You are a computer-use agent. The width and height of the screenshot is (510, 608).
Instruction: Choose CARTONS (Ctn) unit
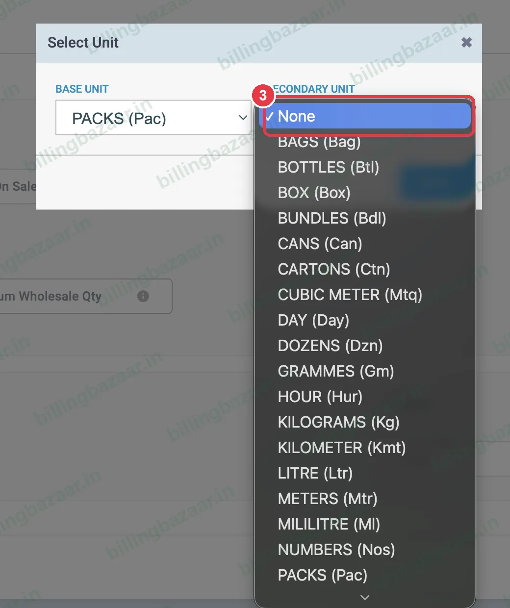coord(365,269)
